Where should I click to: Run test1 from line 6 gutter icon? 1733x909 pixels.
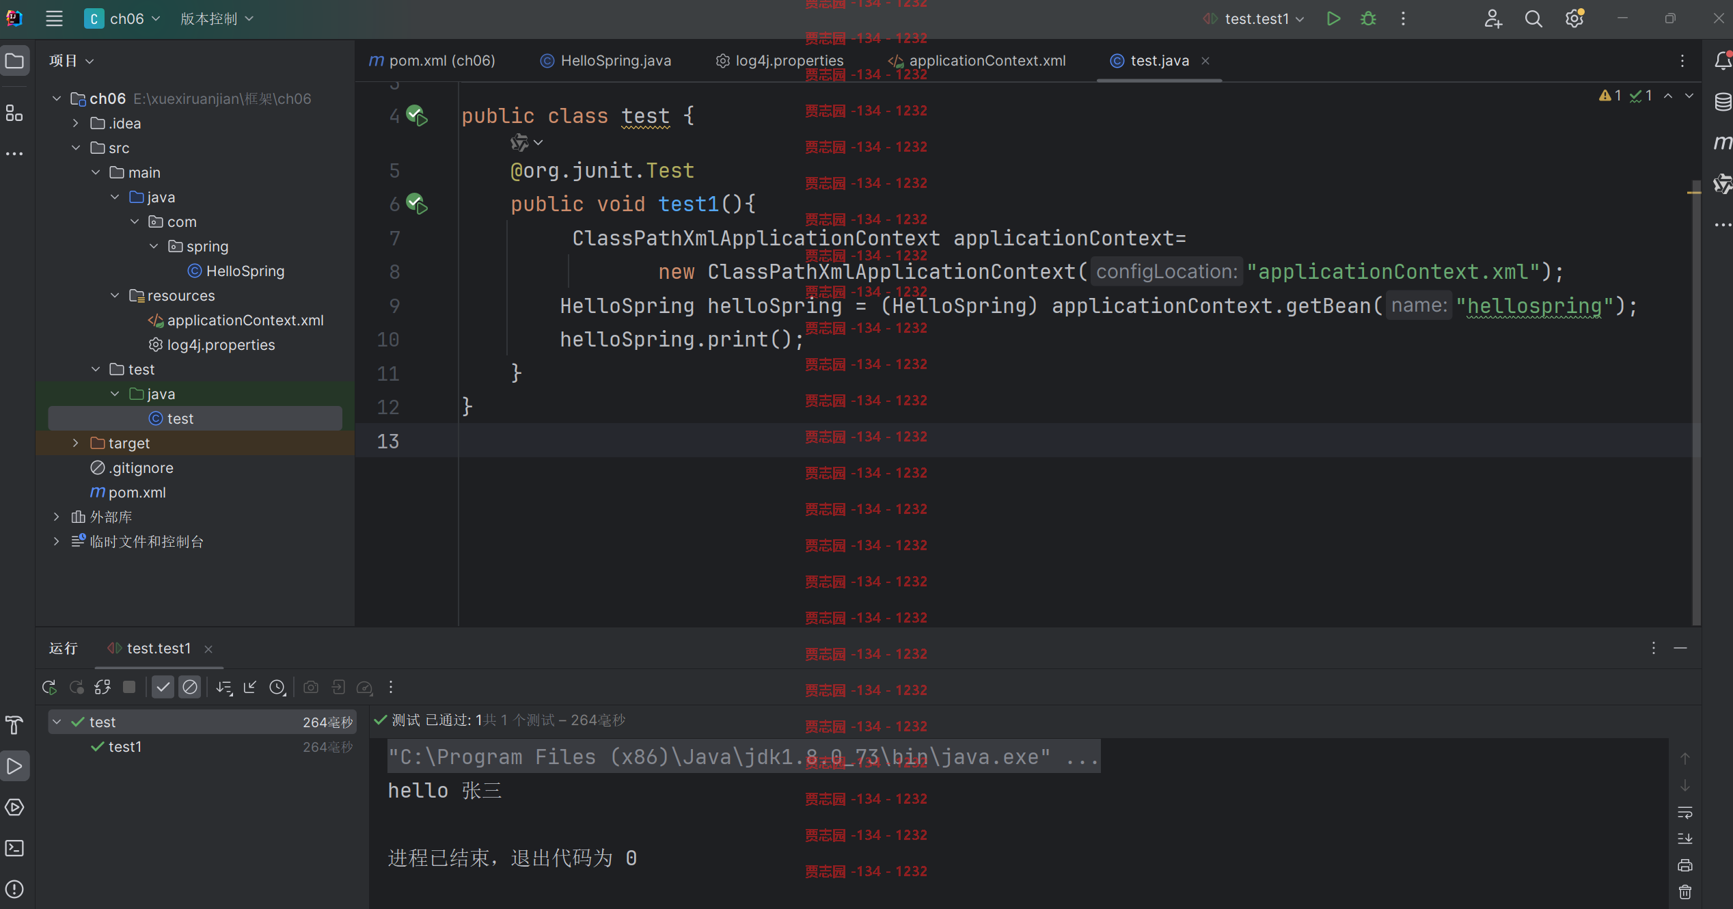click(x=416, y=203)
